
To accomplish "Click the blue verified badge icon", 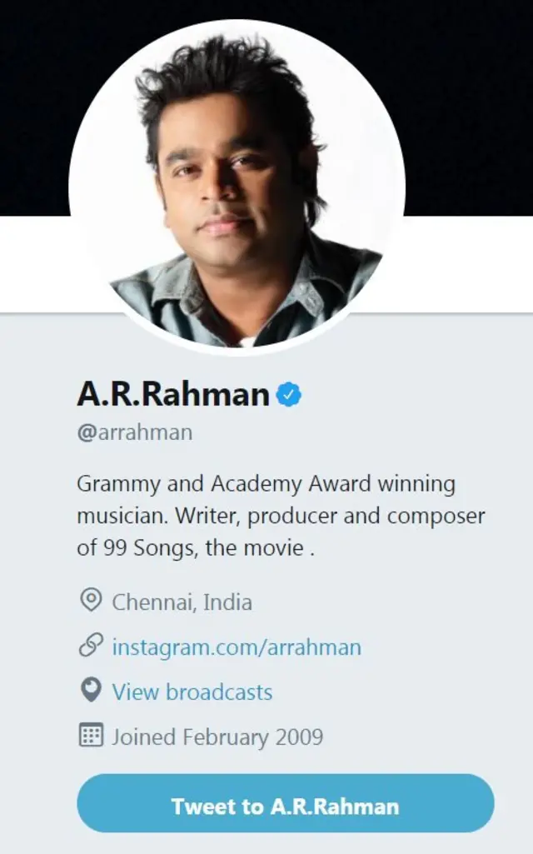I will 289,395.
